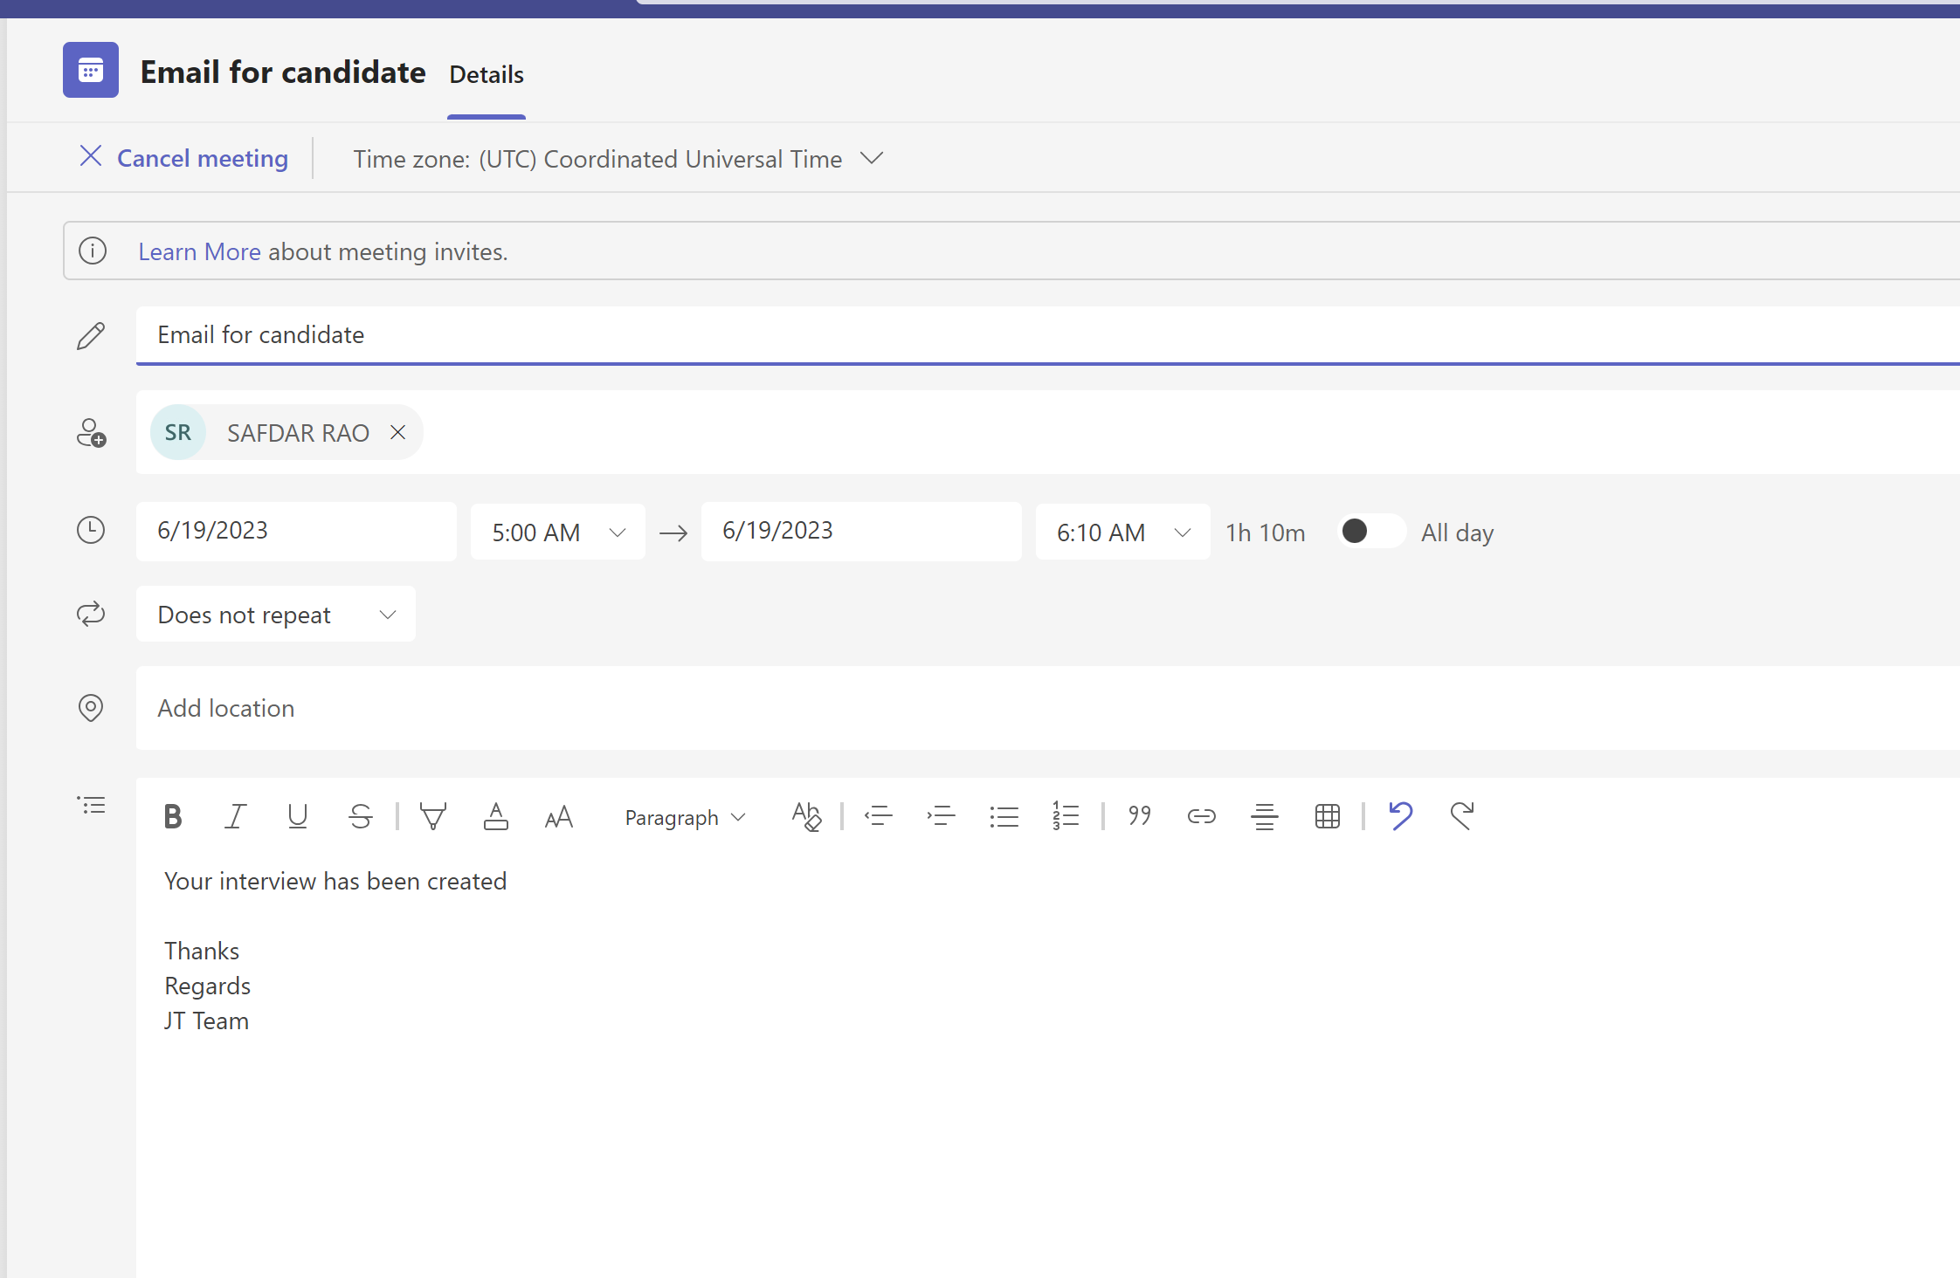
Task: Open the Paragraph style dropdown
Action: tap(685, 818)
